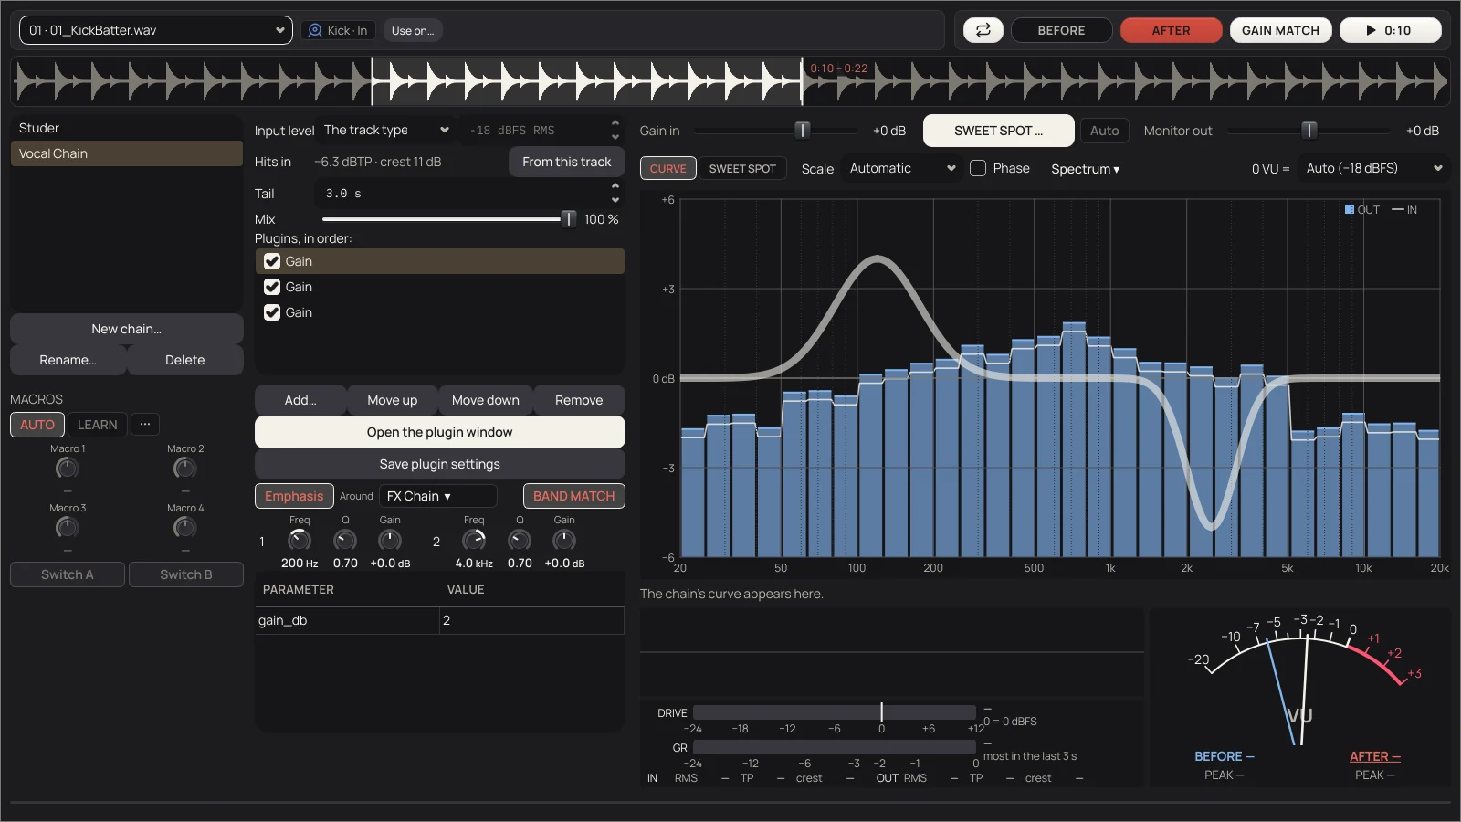Screen dimensions: 1461x822
Task: Toggle GAIN MATCH
Action: click(x=1280, y=30)
